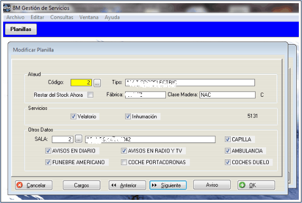The width and height of the screenshot is (302, 203).
Task: Click the red X icon on Cancelar
Action: [20, 185]
